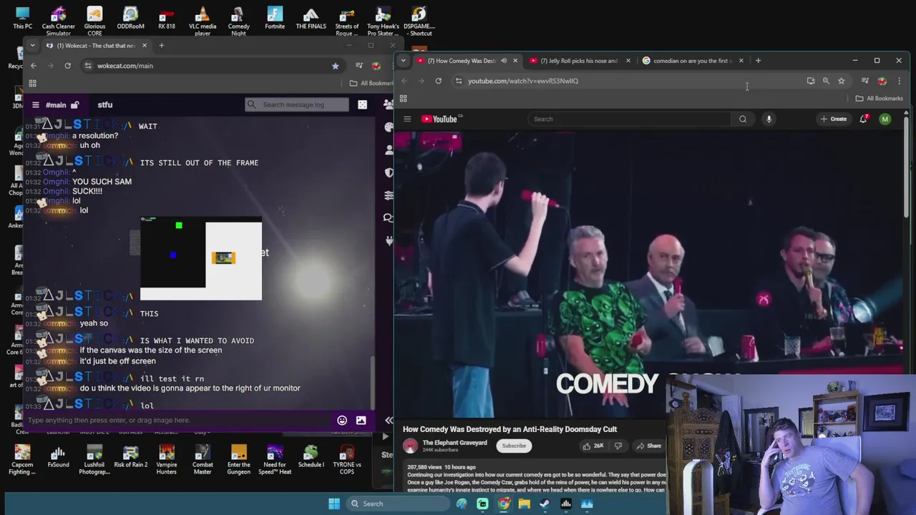Click the YouTube search field

click(630, 119)
